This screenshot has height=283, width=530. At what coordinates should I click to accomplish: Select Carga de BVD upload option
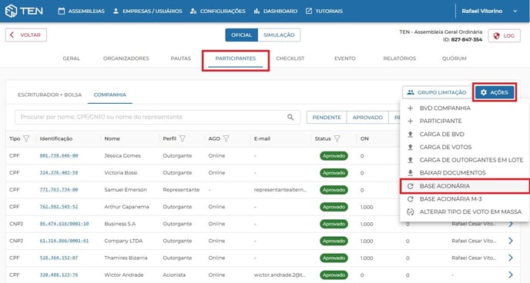[x=465, y=135]
